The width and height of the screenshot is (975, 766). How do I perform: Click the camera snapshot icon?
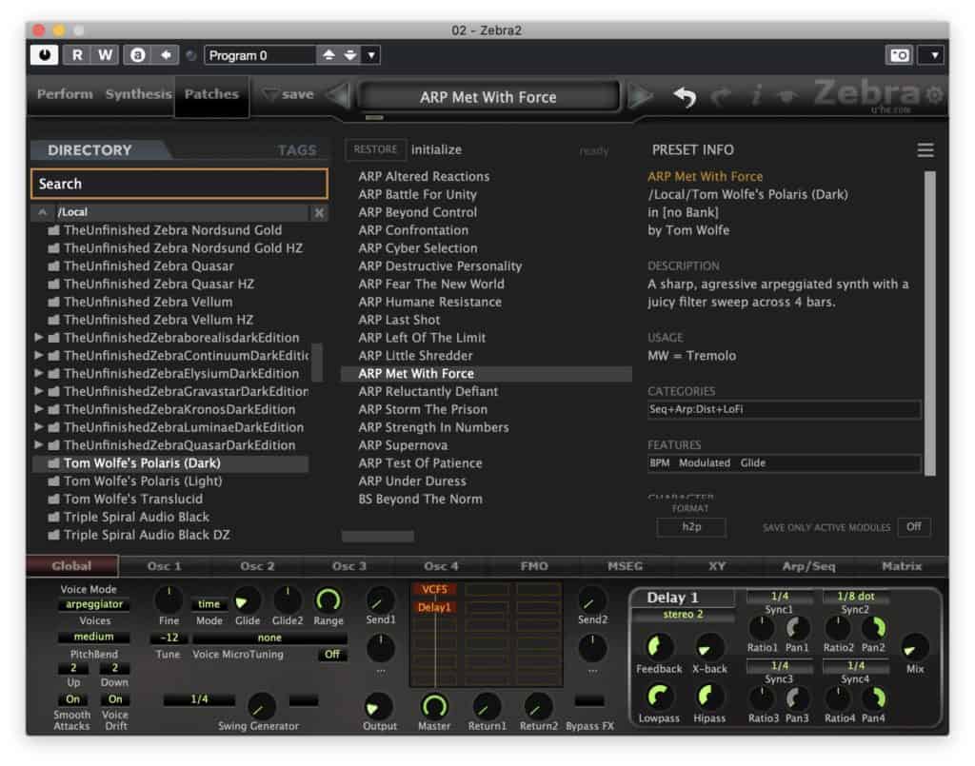(x=899, y=55)
